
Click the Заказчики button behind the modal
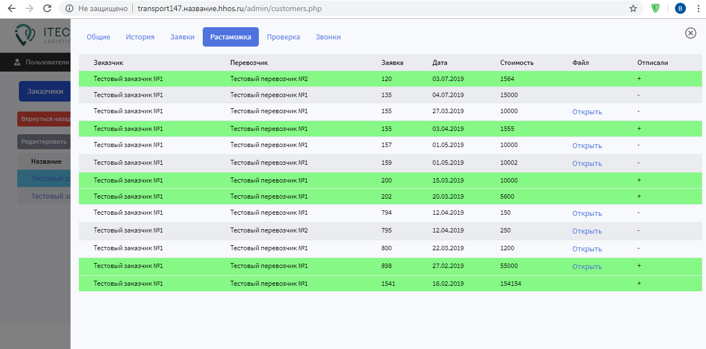pyautogui.click(x=45, y=92)
